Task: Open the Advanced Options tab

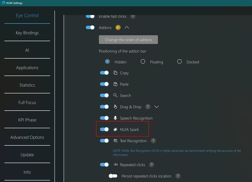Action: [27, 137]
